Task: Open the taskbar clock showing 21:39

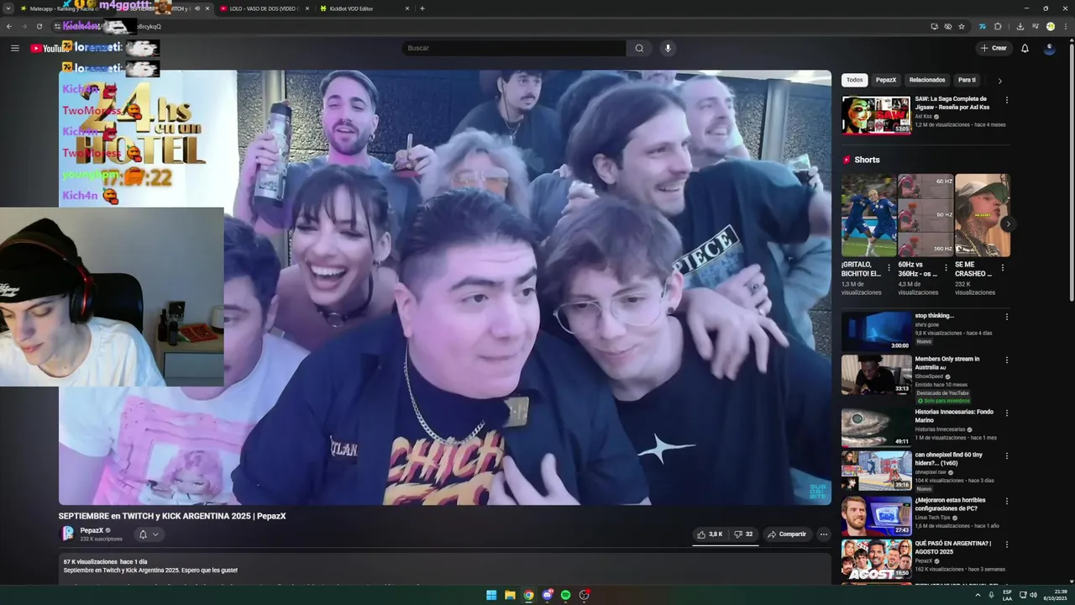Action: click(x=1055, y=595)
